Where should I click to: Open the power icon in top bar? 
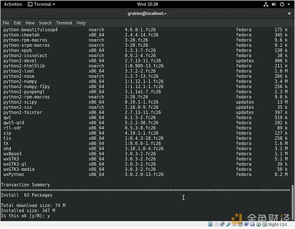282,4
